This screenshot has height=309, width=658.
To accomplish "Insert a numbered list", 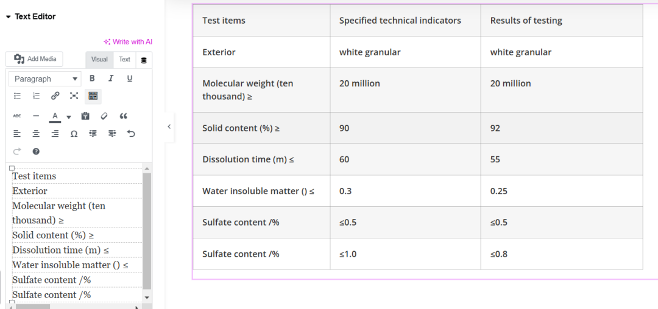I will pyautogui.click(x=37, y=96).
